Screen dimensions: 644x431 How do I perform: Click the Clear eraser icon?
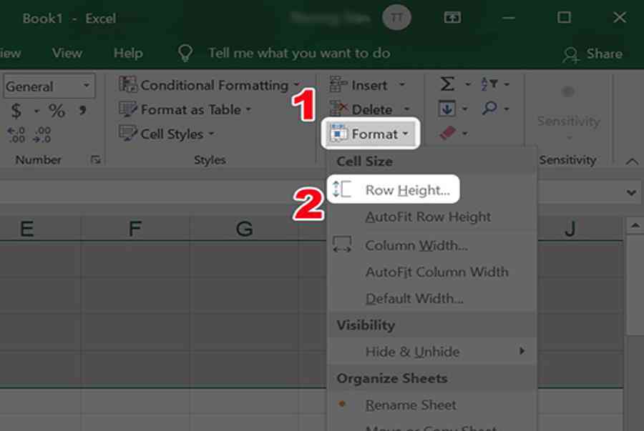448,133
